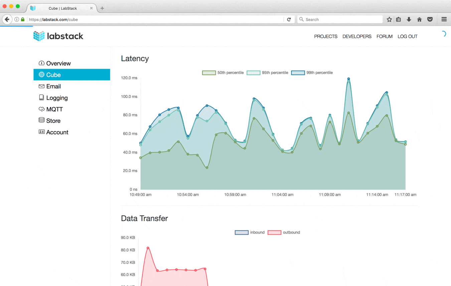
Task: Click the 50th percentile legend swatch
Action: 209,73
